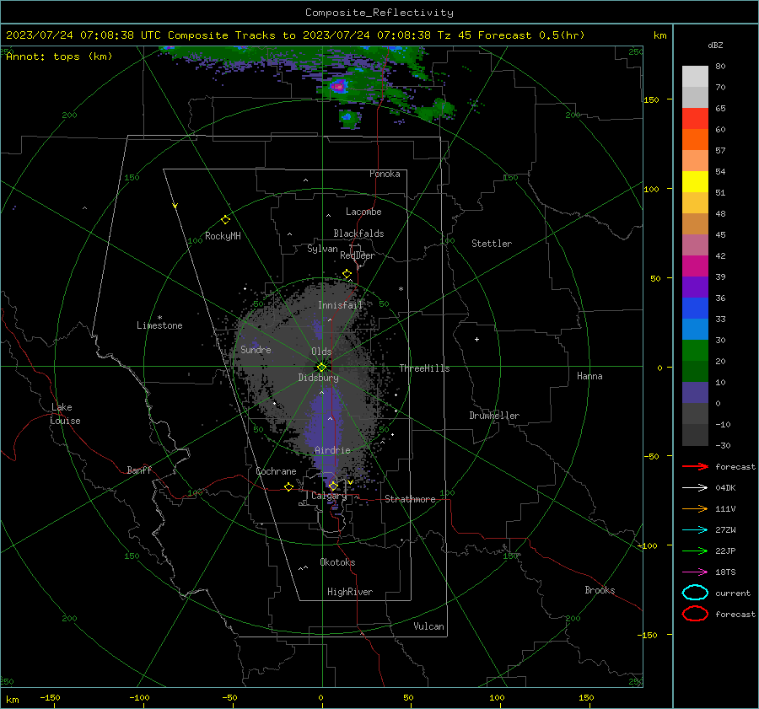Select the Okotoks city label
The height and width of the screenshot is (709, 759).
[337, 562]
